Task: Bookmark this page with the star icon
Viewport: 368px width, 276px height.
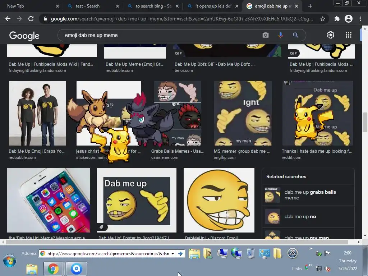Action: 323,19
